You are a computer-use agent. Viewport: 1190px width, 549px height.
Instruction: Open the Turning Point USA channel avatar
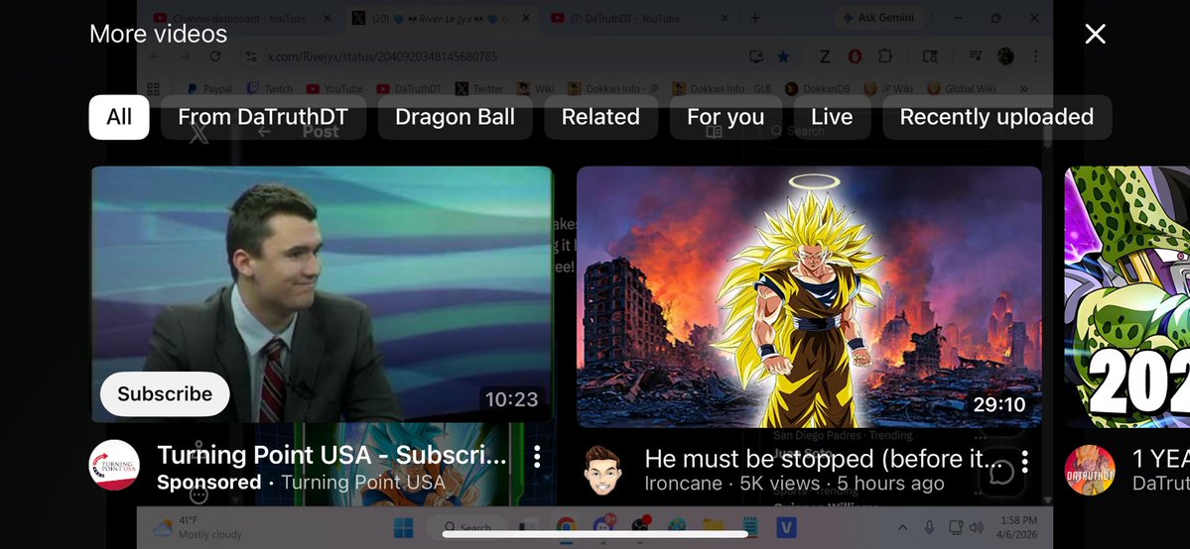[x=114, y=465]
